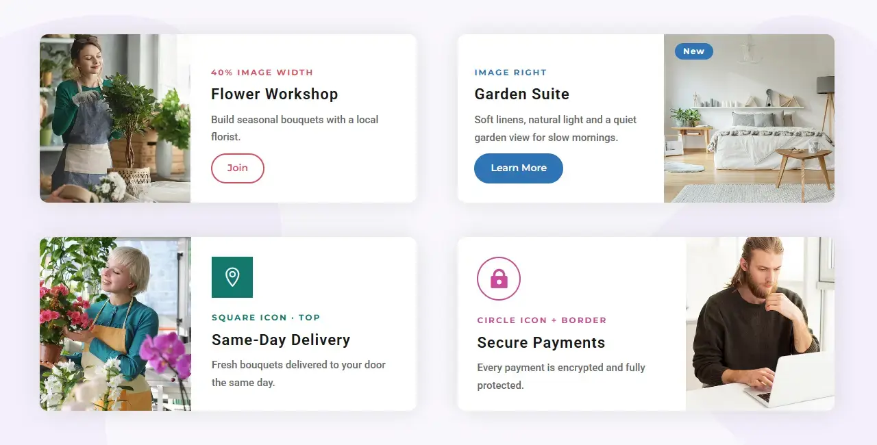This screenshot has width=877, height=445.
Task: Open the man with laptop photo
Action: pos(760,324)
